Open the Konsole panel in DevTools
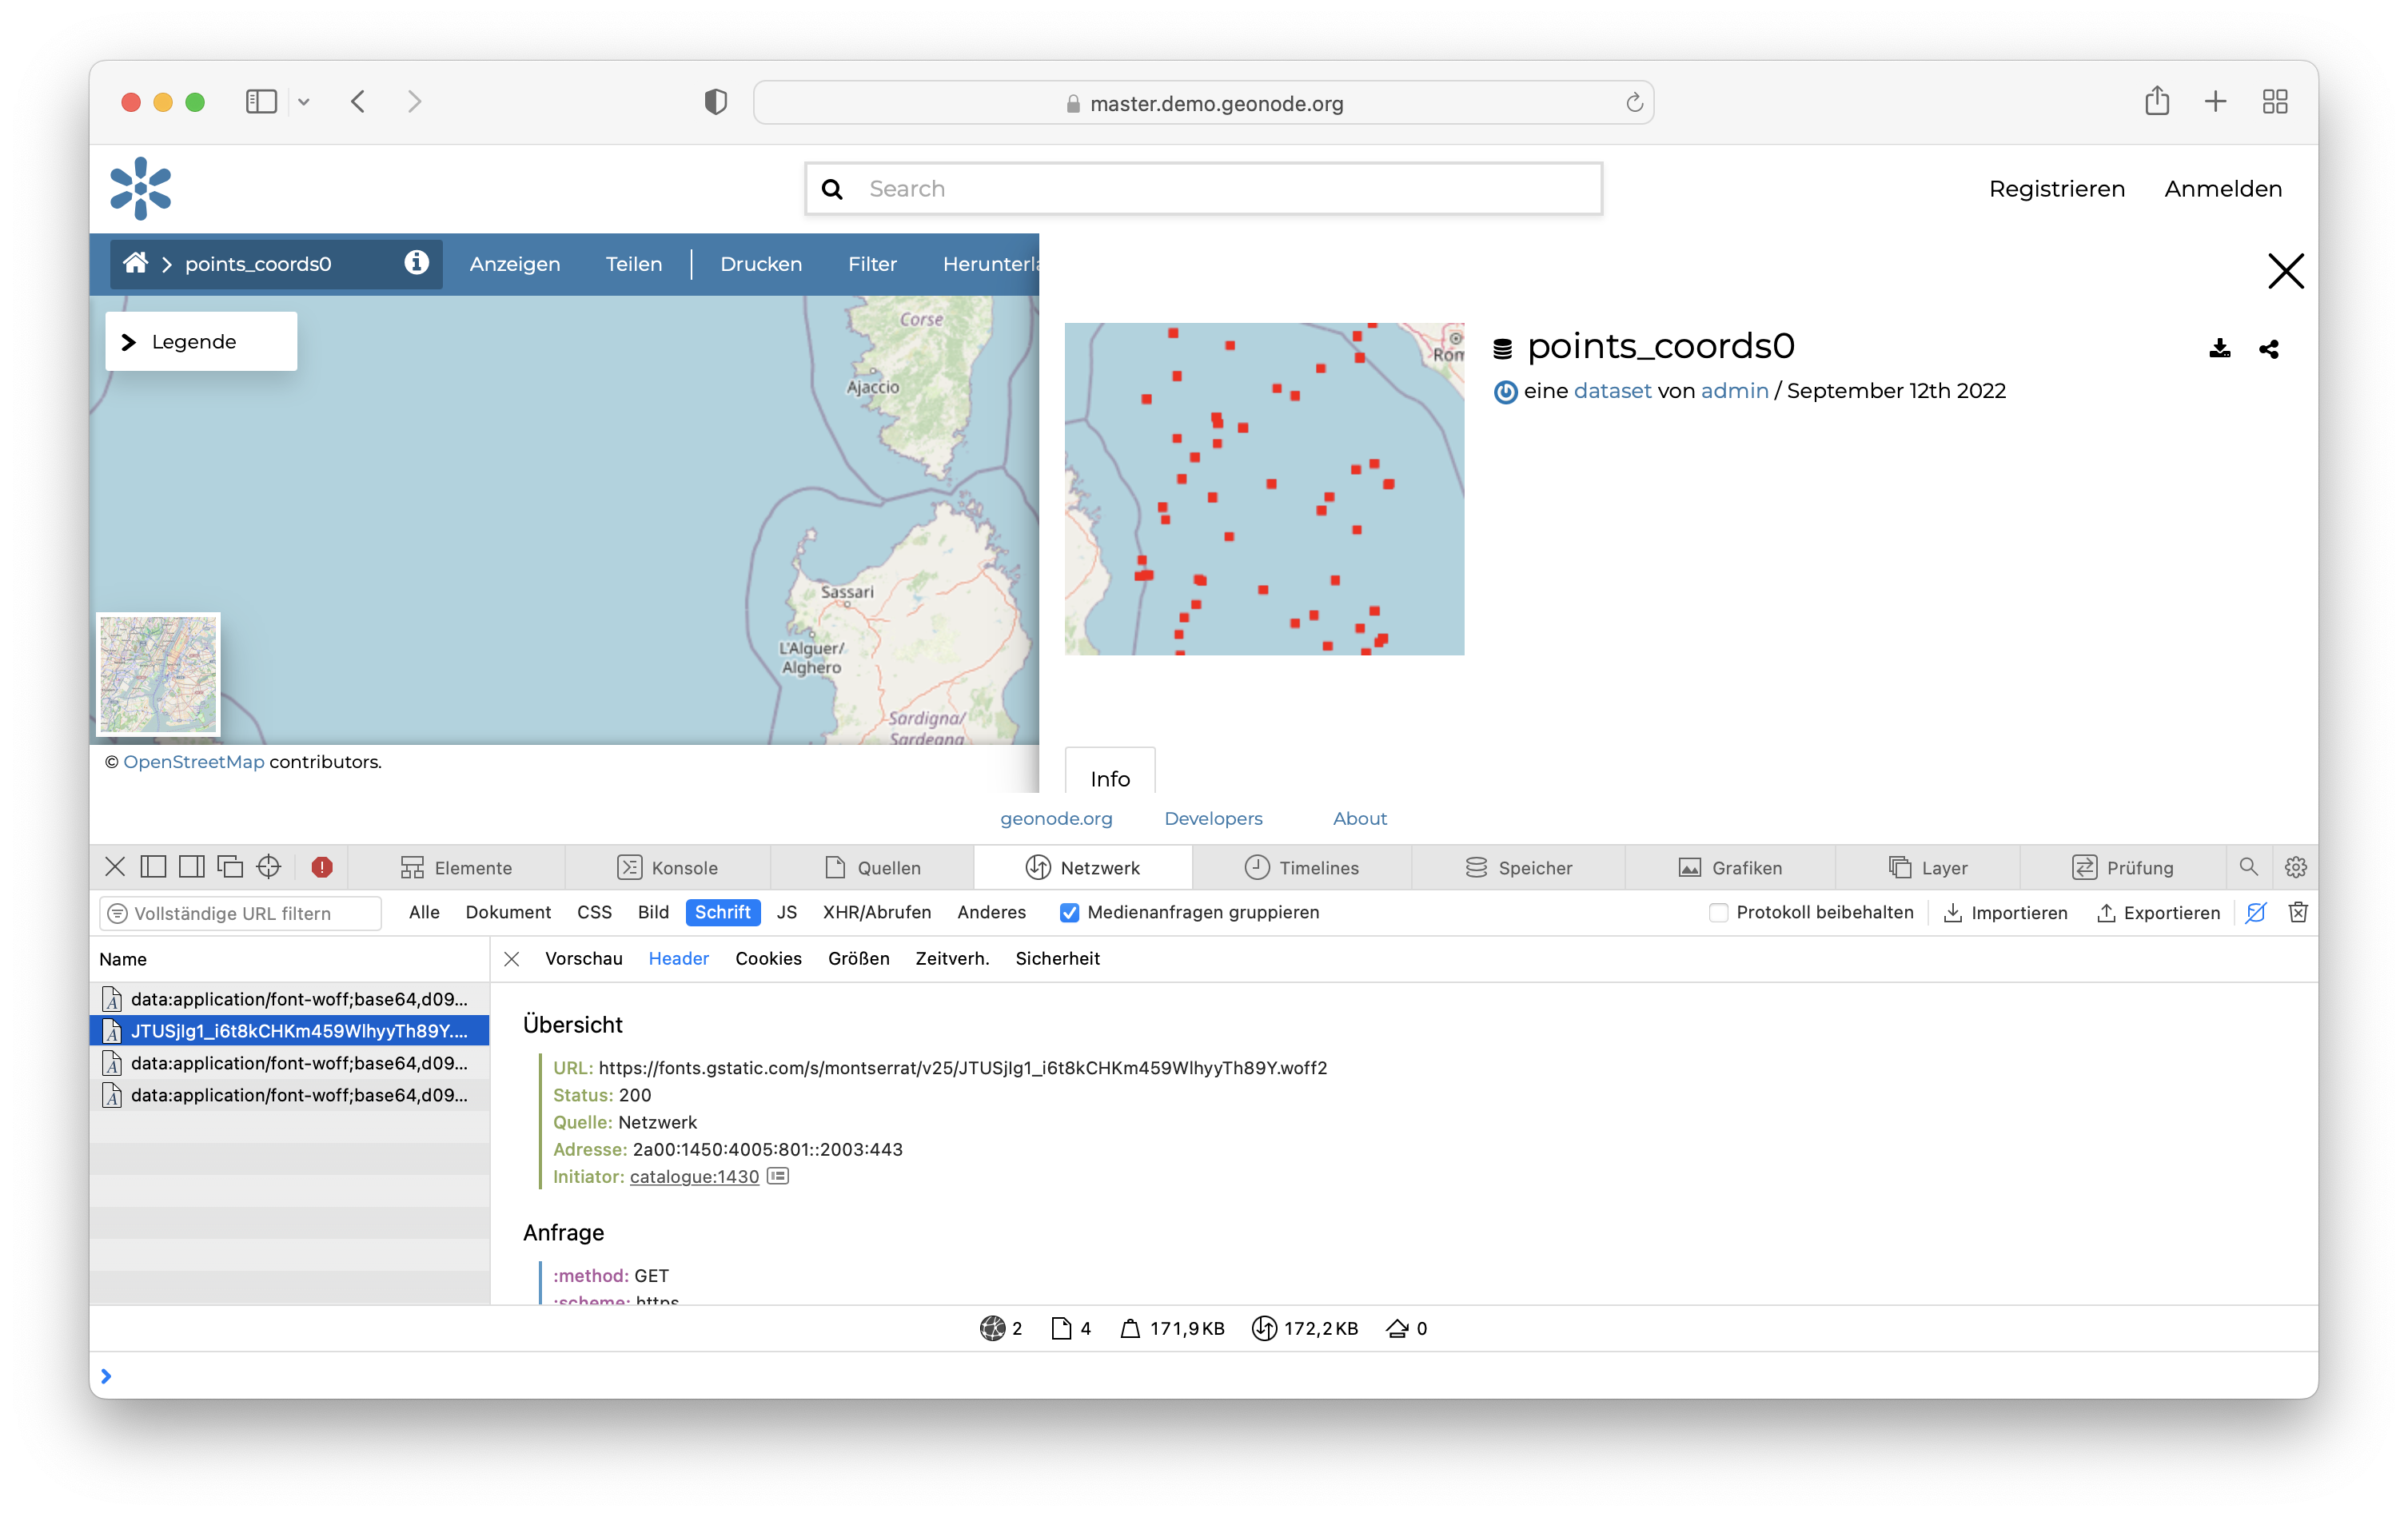 pos(670,867)
